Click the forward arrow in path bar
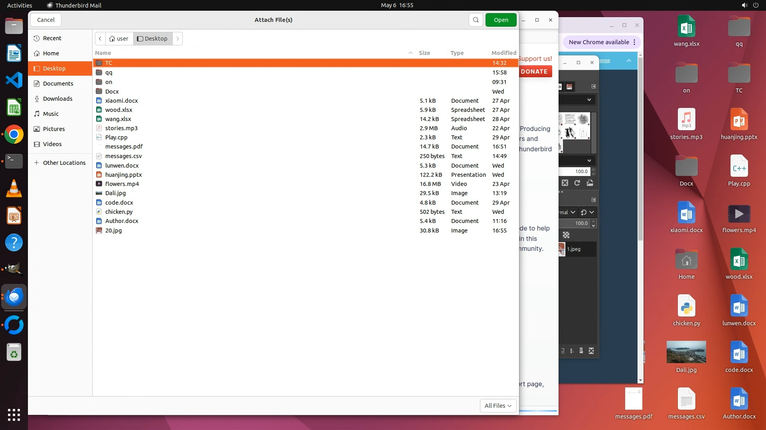 tap(178, 39)
